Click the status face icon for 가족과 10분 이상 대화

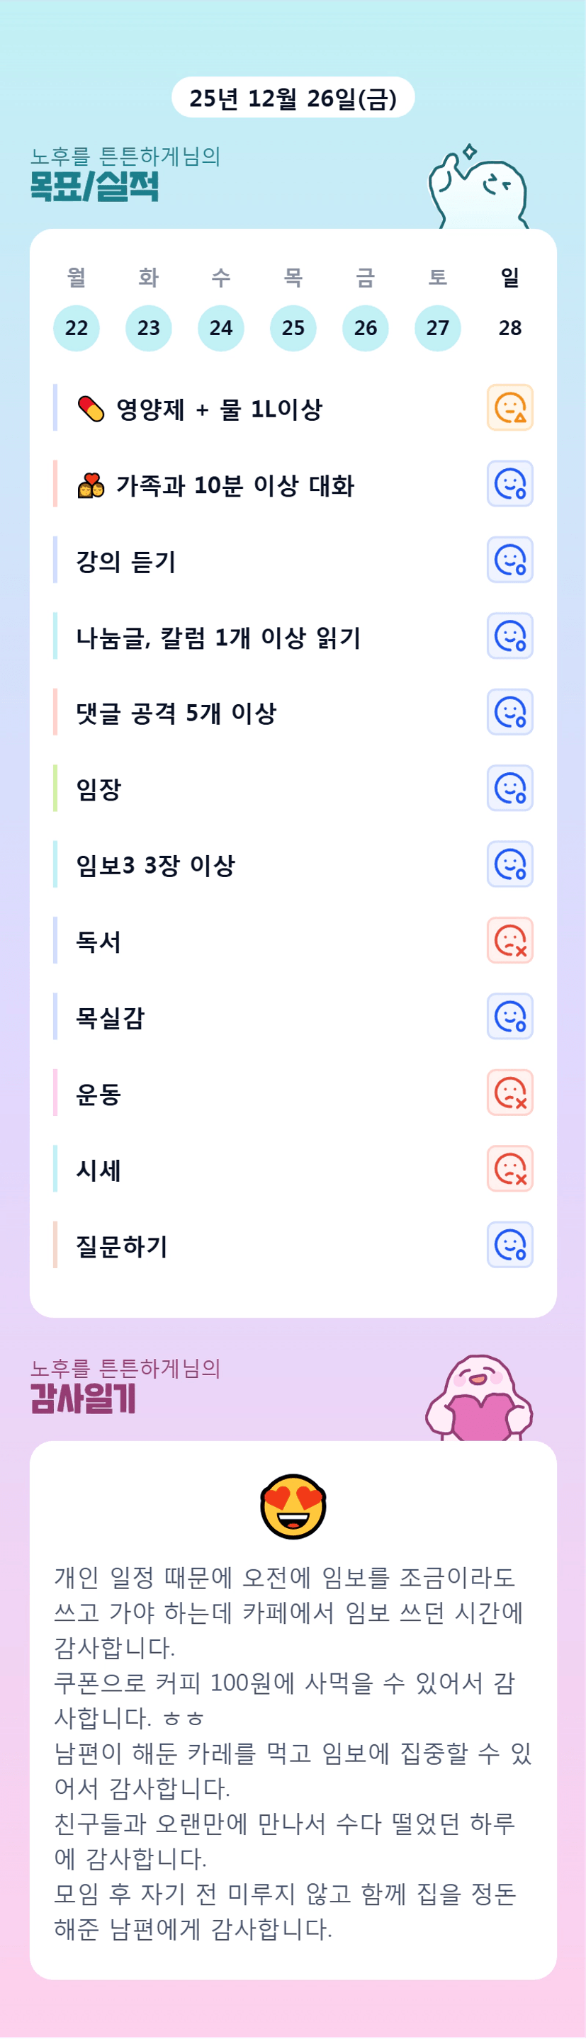[509, 484]
